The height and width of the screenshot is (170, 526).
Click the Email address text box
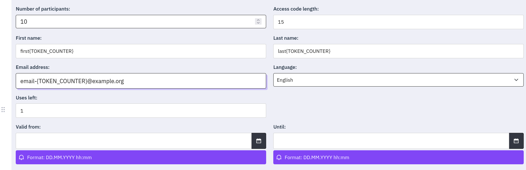(141, 81)
